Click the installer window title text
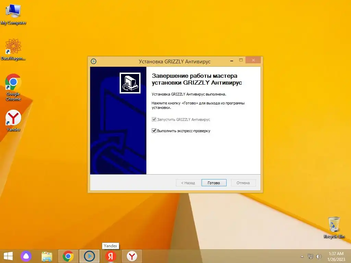Image resolution: width=351 pixels, height=263 pixels. (174, 61)
